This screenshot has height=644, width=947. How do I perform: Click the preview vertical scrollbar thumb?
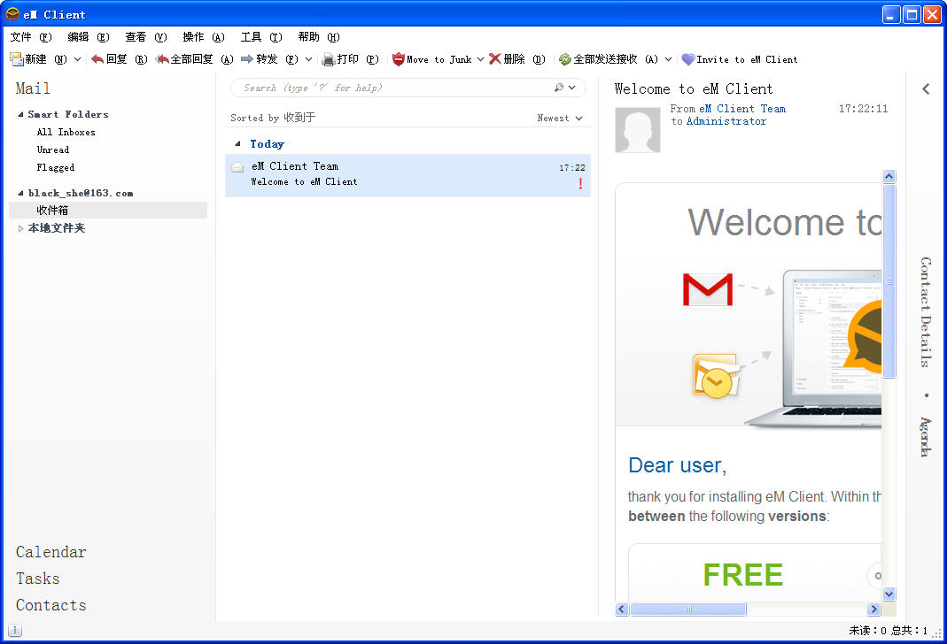(889, 281)
